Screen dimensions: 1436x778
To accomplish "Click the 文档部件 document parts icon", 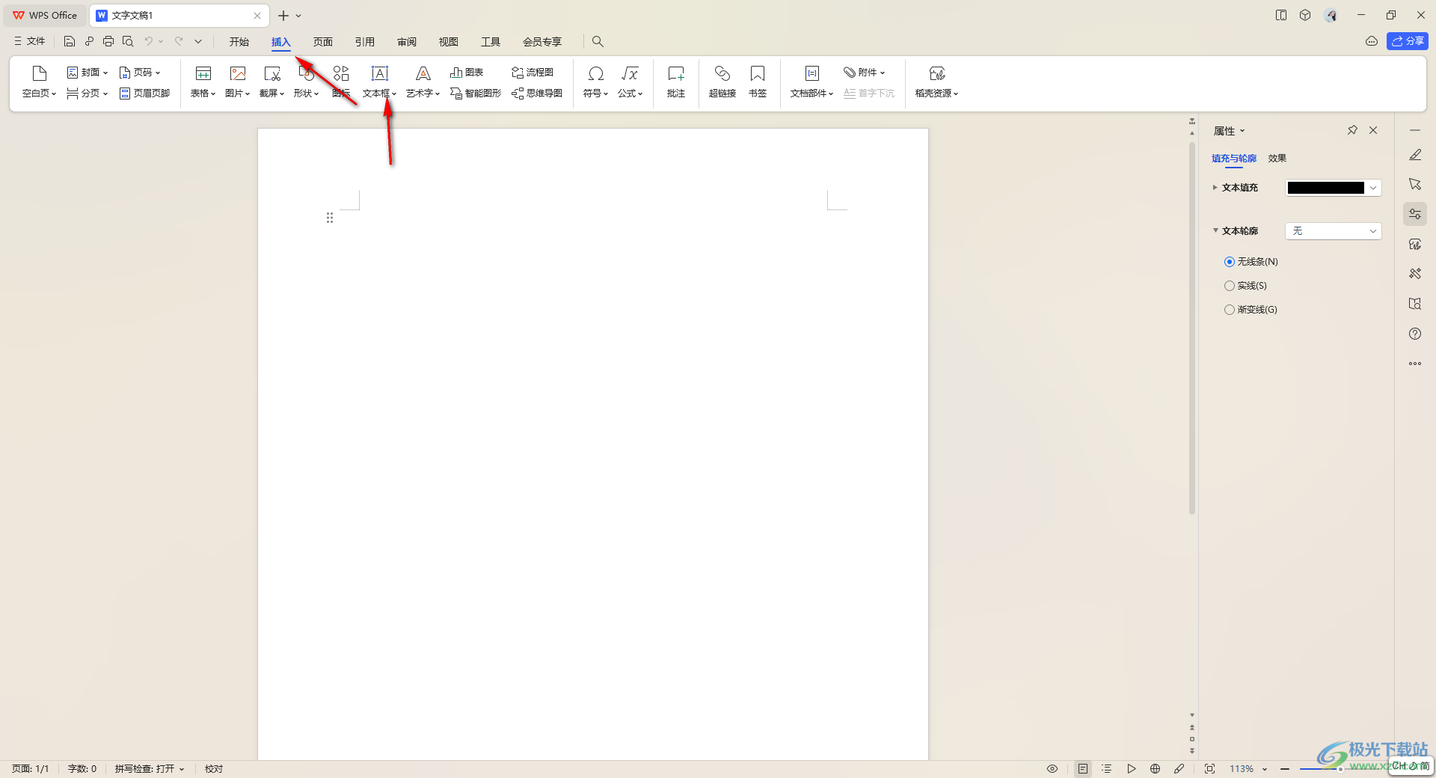I will 812,73.
